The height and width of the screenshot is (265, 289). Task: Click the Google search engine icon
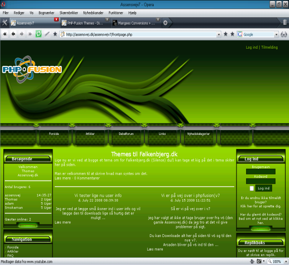pyautogui.click(x=240, y=34)
